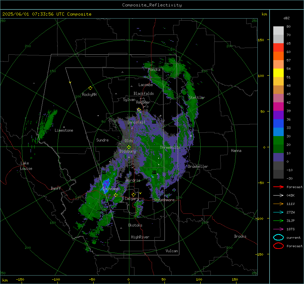Click the cyan current ellipse icon
The image size is (304, 284).
278,237
